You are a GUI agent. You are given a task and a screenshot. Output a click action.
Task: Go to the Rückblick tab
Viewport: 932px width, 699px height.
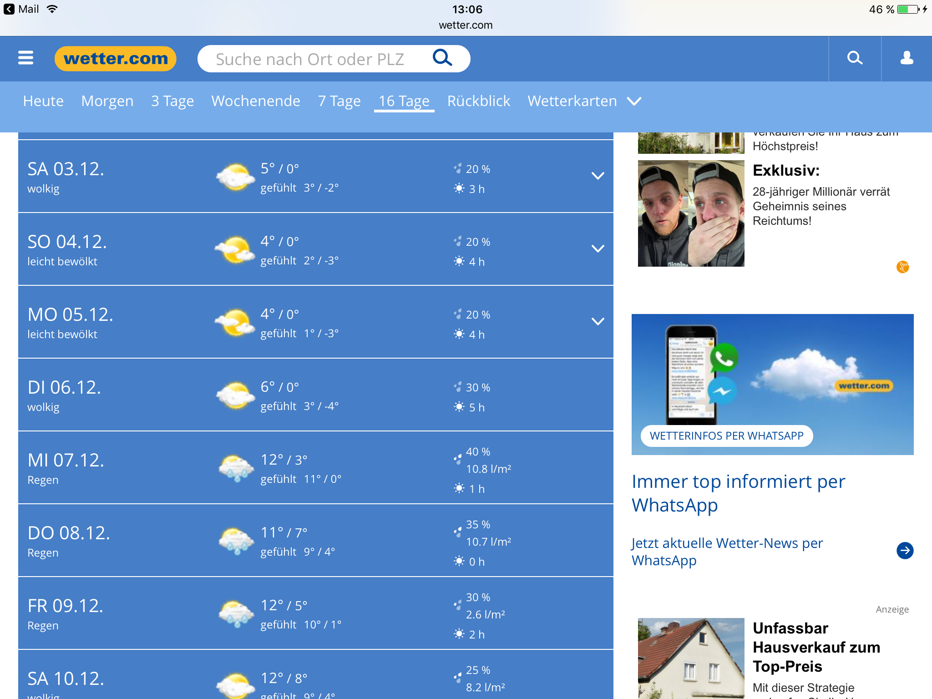click(x=478, y=101)
